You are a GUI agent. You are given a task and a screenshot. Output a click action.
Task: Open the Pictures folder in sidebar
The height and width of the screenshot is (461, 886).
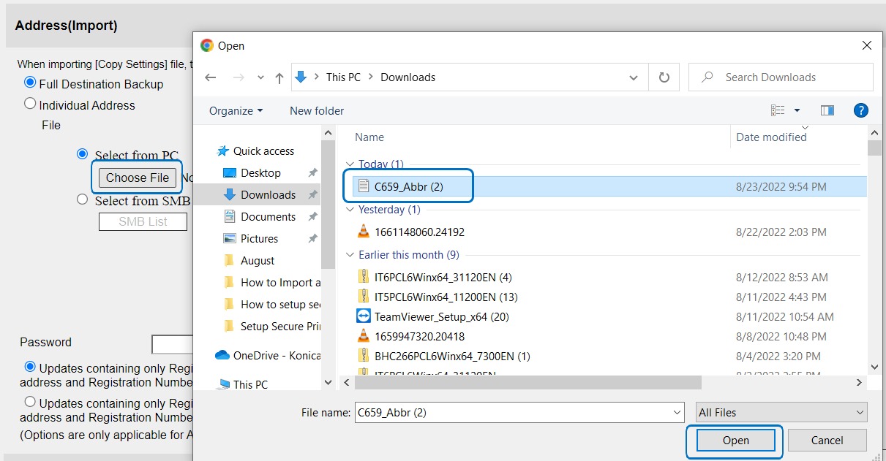click(259, 239)
